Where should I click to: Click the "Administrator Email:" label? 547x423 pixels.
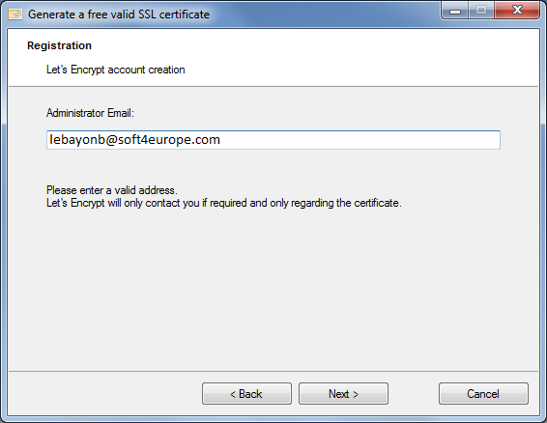tap(90, 113)
